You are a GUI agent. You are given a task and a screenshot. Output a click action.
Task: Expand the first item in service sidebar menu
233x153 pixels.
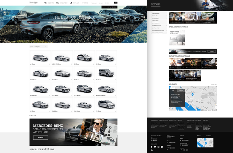159,13
